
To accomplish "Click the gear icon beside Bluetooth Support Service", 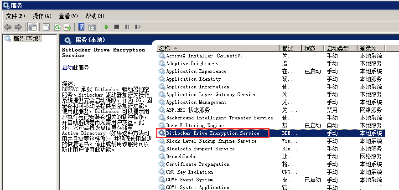I will pos(162,149).
